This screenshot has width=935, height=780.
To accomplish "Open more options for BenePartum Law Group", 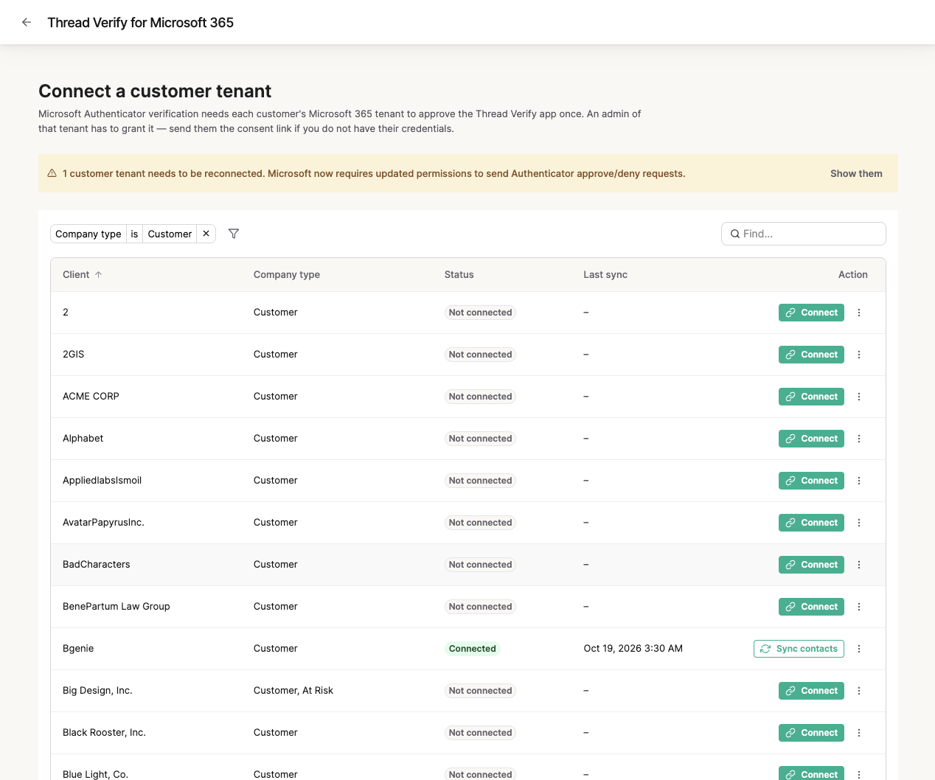I will pyautogui.click(x=859, y=607).
